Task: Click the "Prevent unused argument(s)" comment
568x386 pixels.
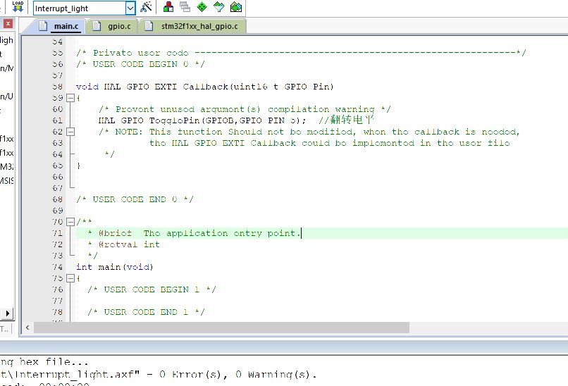Action: [245, 109]
